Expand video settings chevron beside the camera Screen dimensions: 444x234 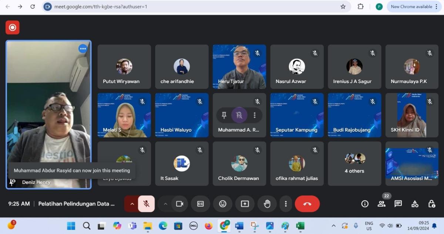click(x=165, y=204)
